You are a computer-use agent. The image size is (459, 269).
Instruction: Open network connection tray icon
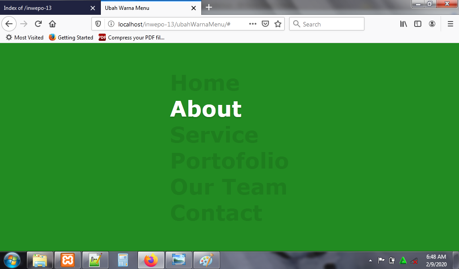pos(414,260)
